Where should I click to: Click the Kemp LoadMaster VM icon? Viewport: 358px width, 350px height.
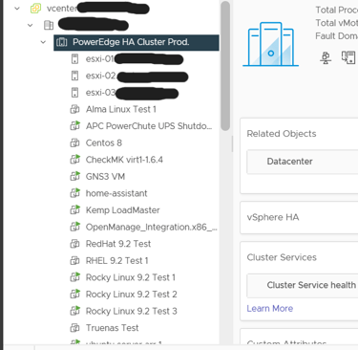pos(74,210)
